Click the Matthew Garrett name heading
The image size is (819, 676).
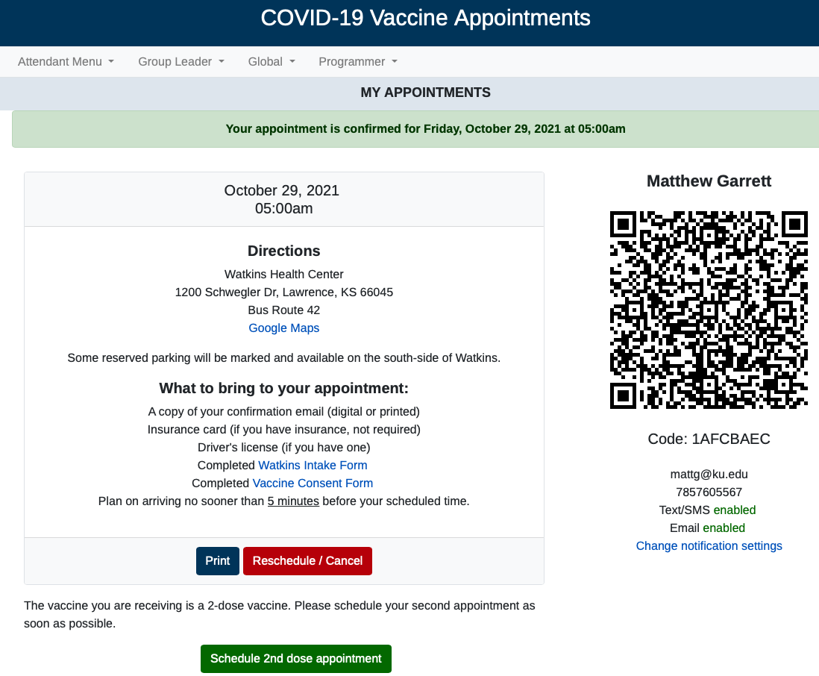tap(709, 181)
